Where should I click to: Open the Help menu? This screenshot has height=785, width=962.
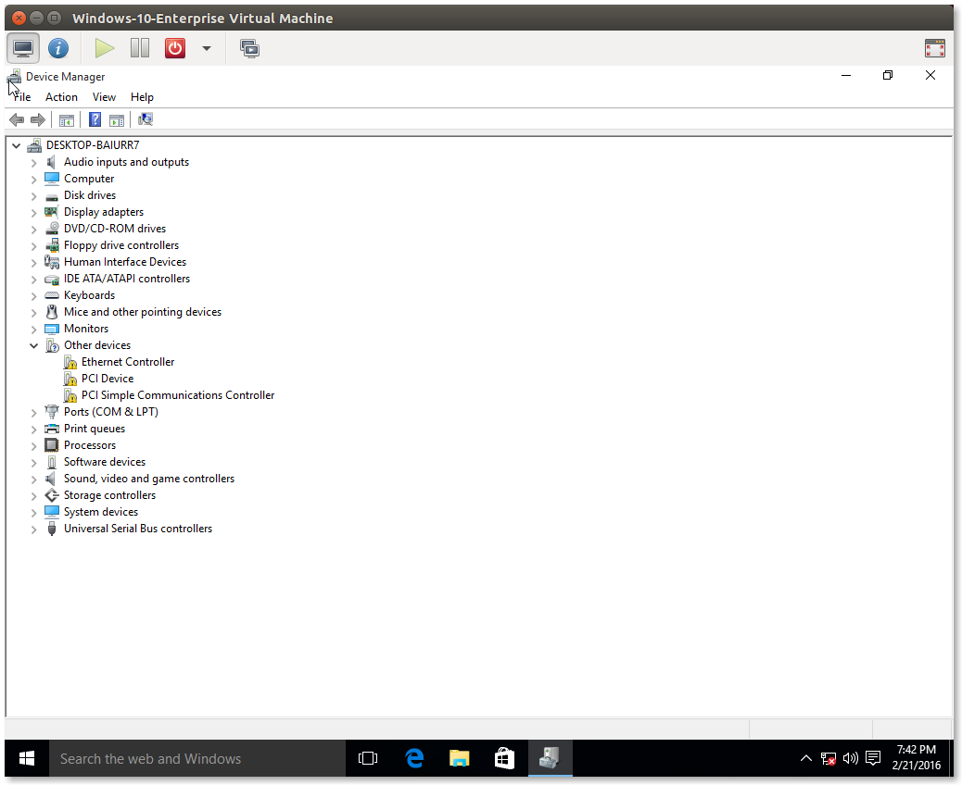pos(142,97)
